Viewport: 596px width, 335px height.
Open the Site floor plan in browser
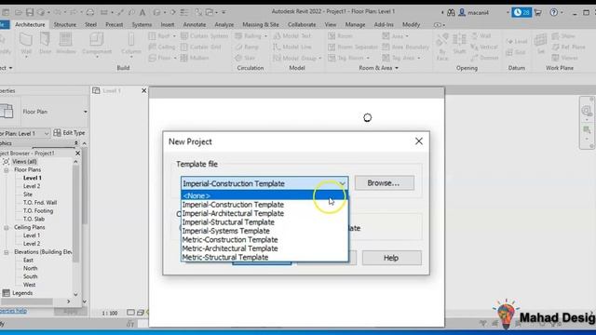(x=28, y=194)
